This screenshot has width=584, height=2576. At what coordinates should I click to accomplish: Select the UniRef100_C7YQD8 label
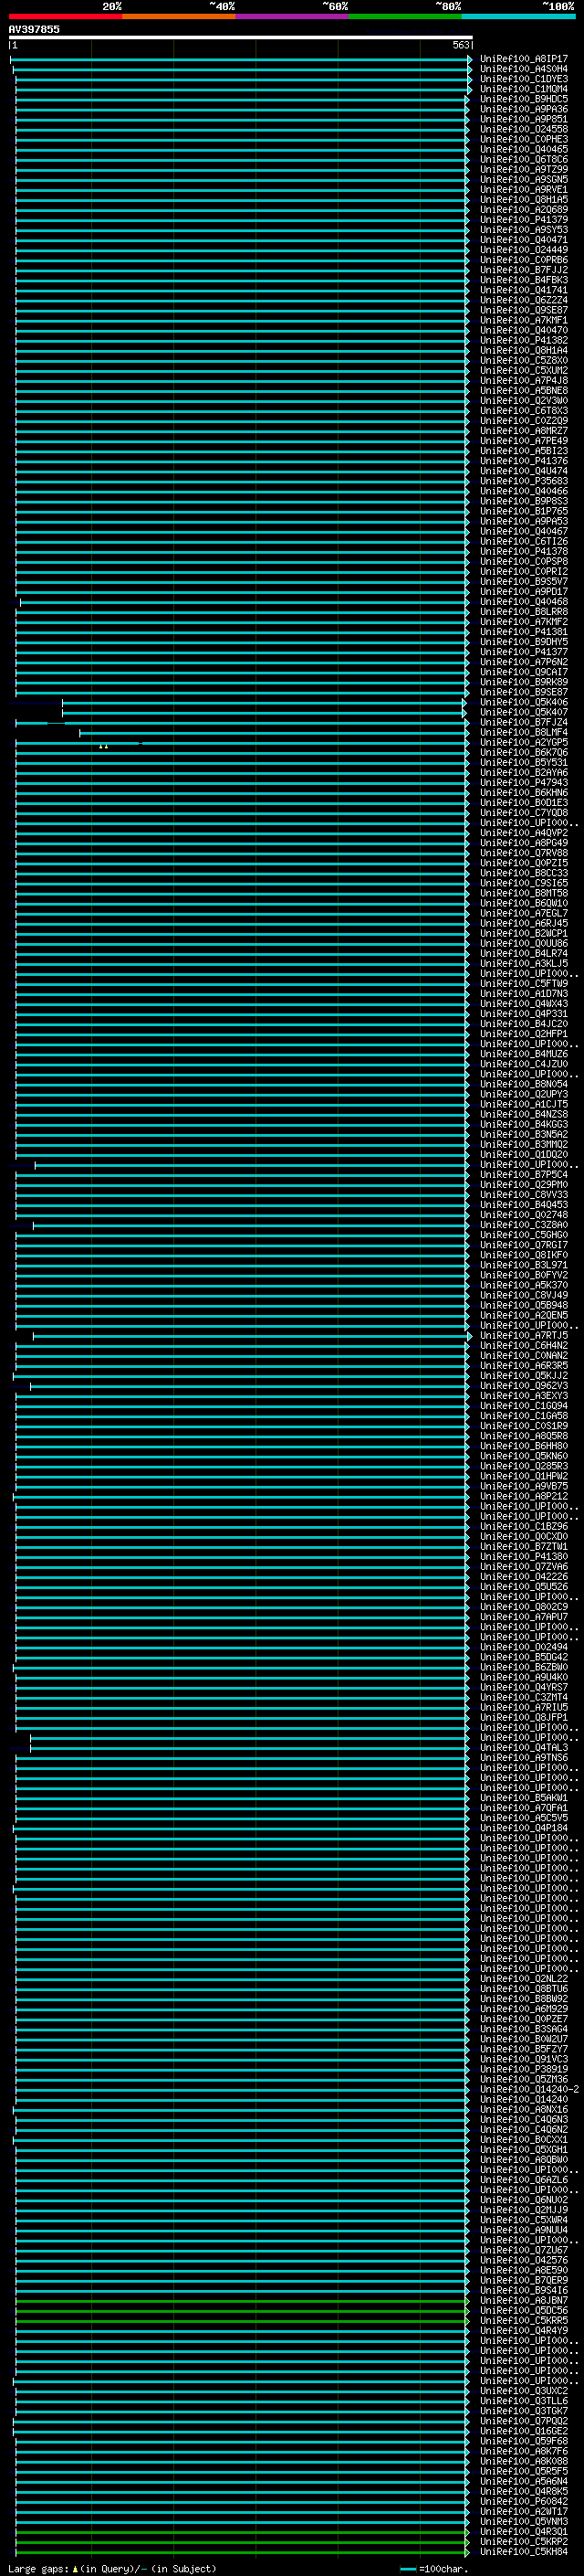523,813
